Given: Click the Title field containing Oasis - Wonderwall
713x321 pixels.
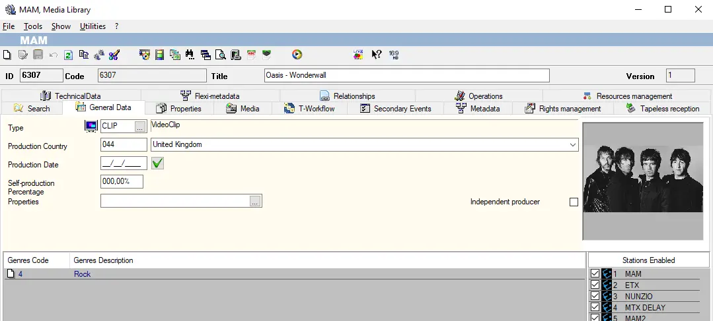Looking at the screenshot, I should 406,76.
